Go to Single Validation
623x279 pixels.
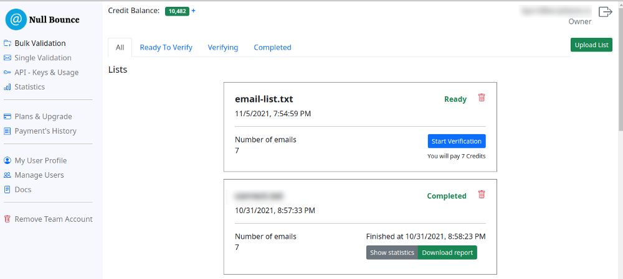point(42,58)
